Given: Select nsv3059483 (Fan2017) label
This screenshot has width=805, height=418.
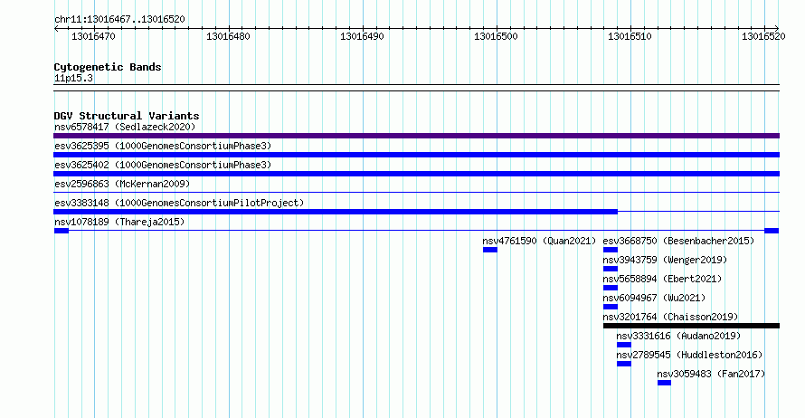Looking at the screenshot, I should tap(711, 374).
